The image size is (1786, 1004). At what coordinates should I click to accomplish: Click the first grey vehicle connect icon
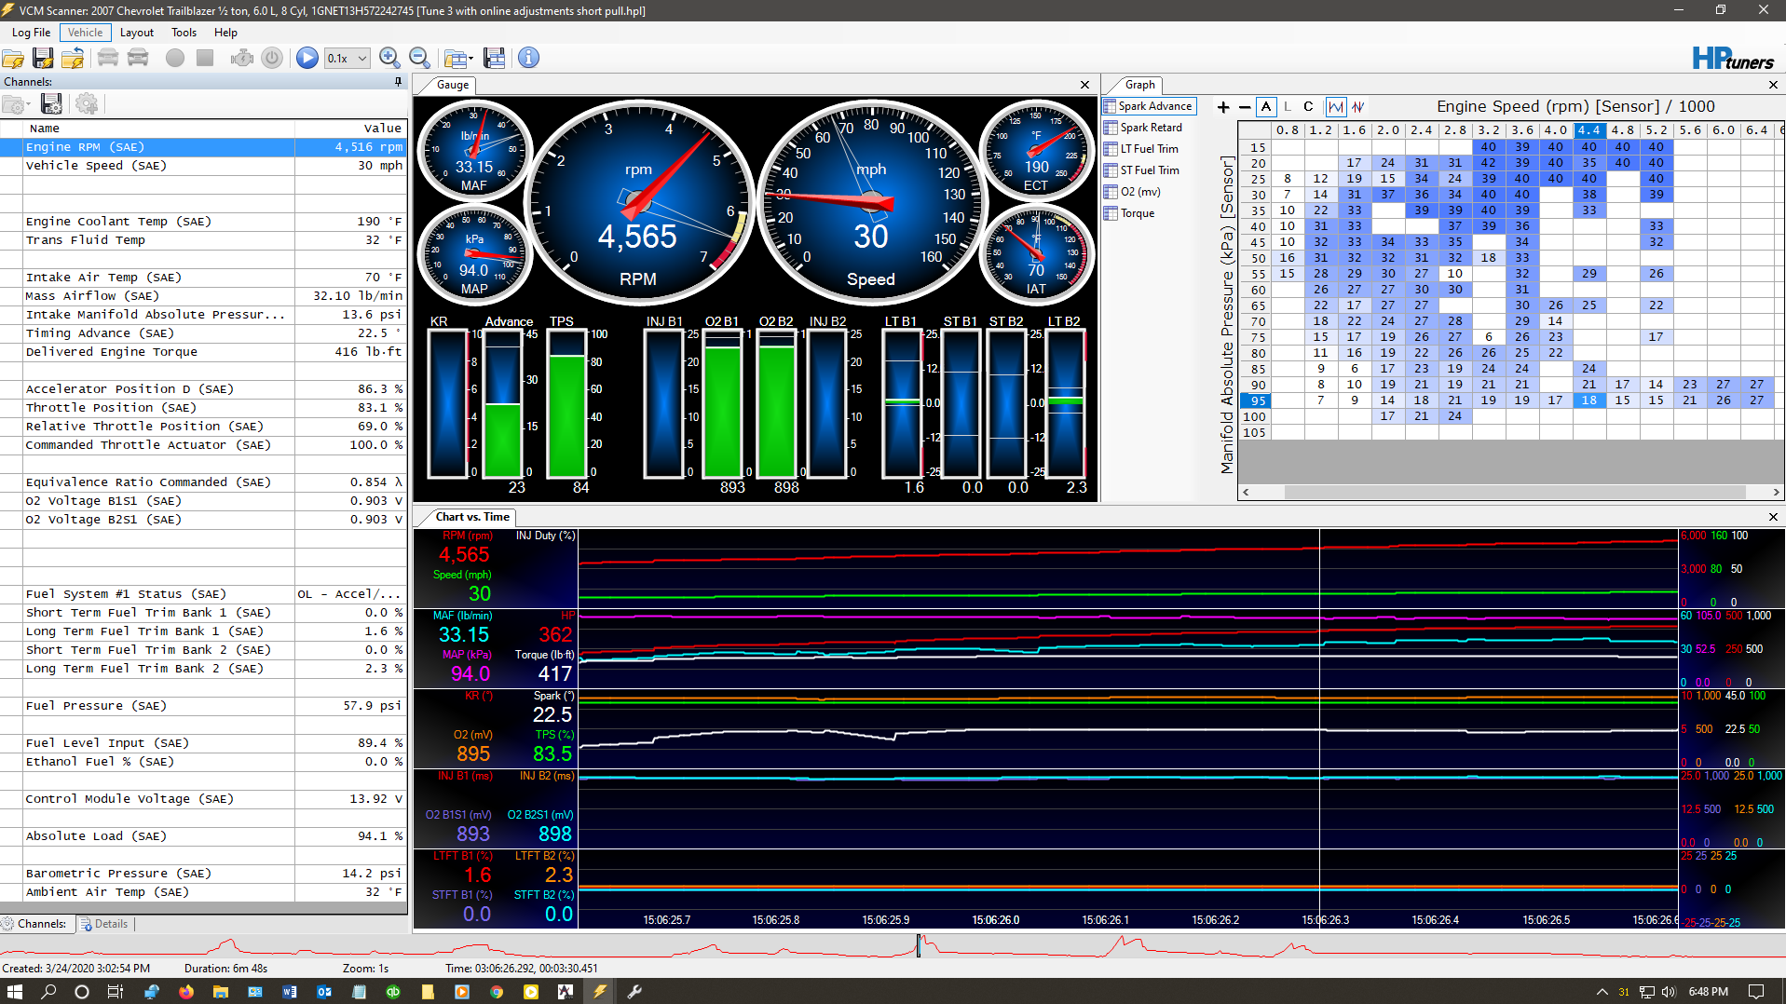[108, 58]
